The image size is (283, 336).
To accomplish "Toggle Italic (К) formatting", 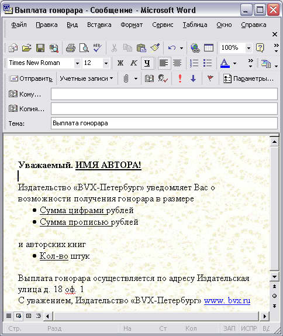I will point(133,63).
